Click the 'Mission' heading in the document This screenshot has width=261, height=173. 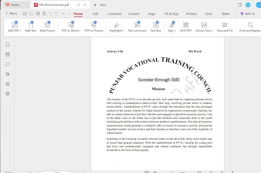(x=158, y=89)
